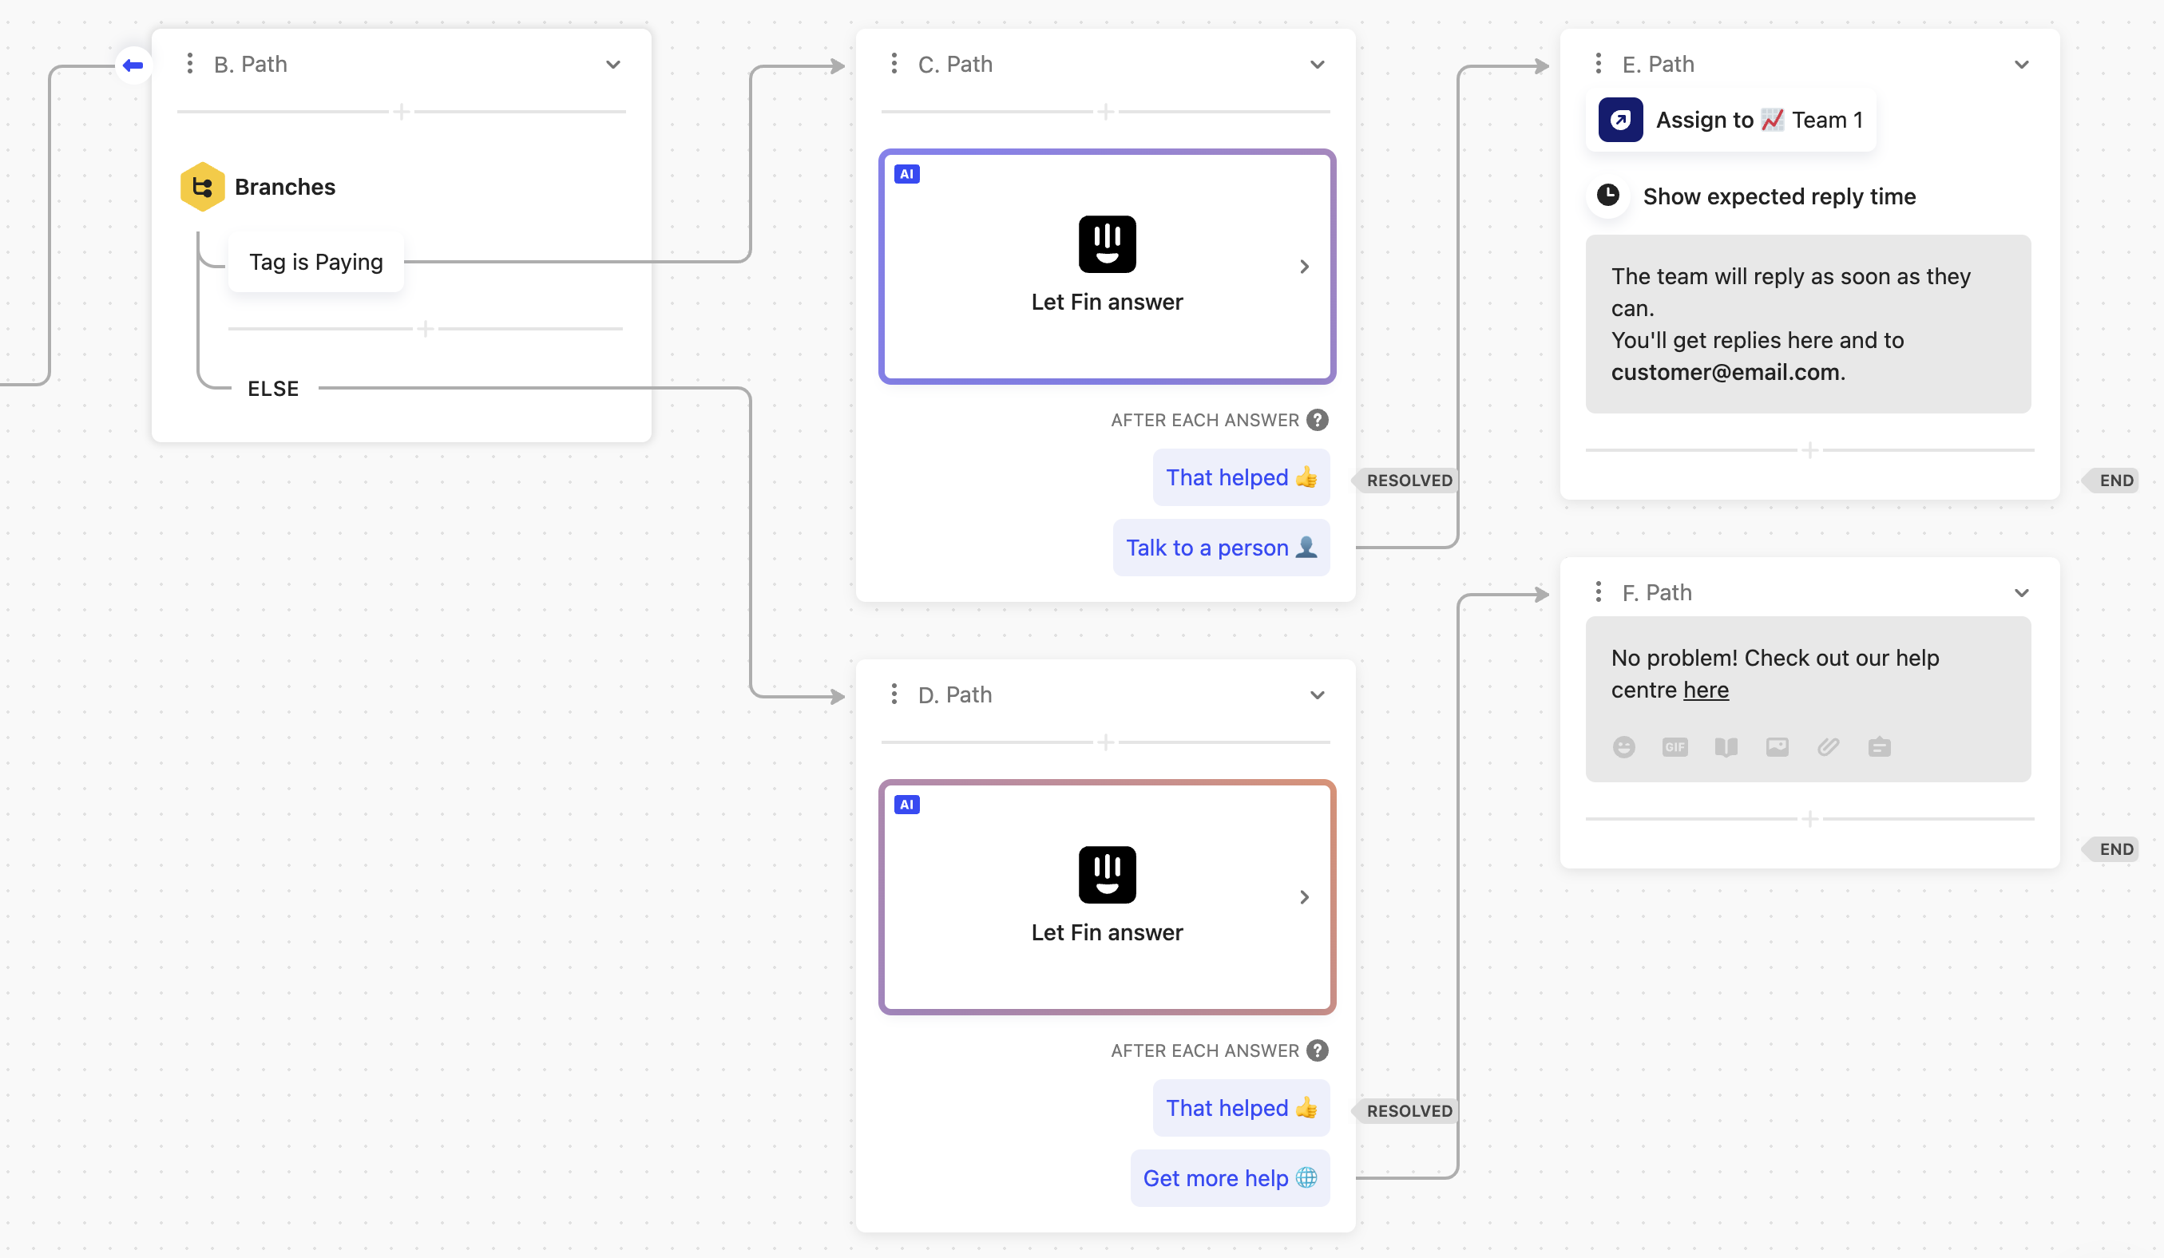Open the help centre 'here' link
Viewport: 2164px width, 1258px height.
pyautogui.click(x=1706, y=690)
